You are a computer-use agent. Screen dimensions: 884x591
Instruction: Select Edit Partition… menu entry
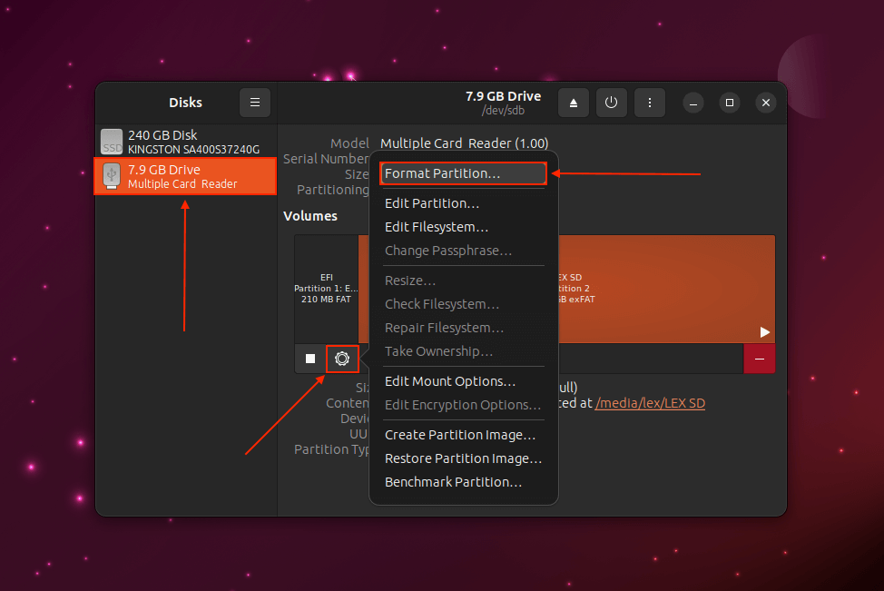click(432, 203)
